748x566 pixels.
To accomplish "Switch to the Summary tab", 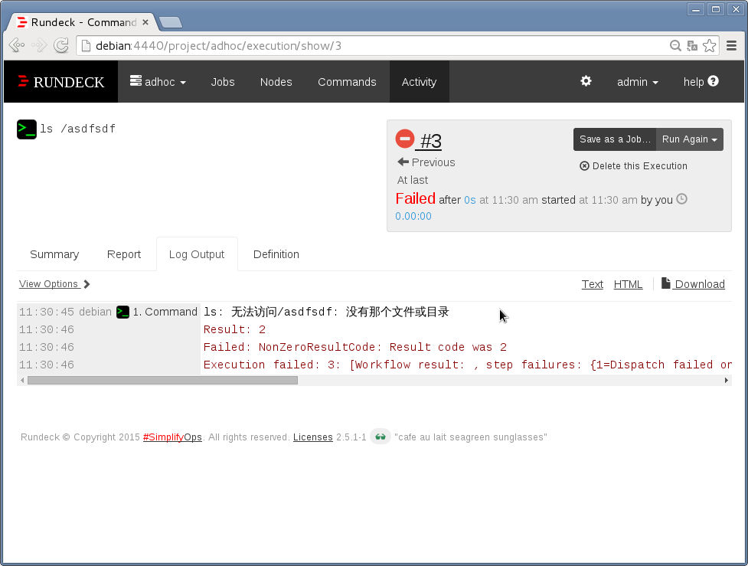I will pos(54,254).
